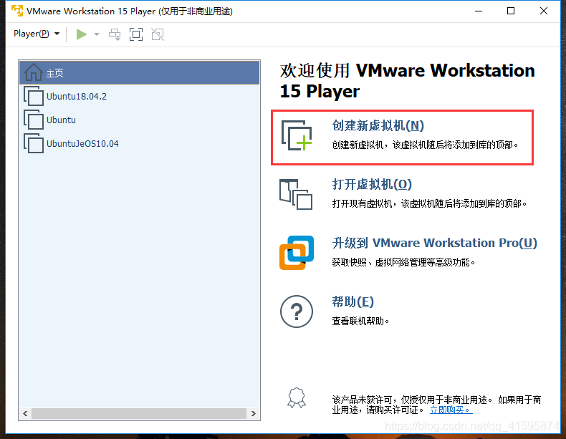The width and height of the screenshot is (566, 439).
Task: Open the 帮助(E) help link
Action: pyautogui.click(x=352, y=301)
